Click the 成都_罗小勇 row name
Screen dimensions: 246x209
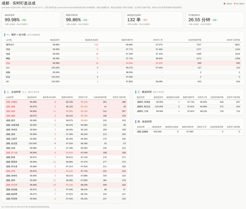click(x=12, y=152)
